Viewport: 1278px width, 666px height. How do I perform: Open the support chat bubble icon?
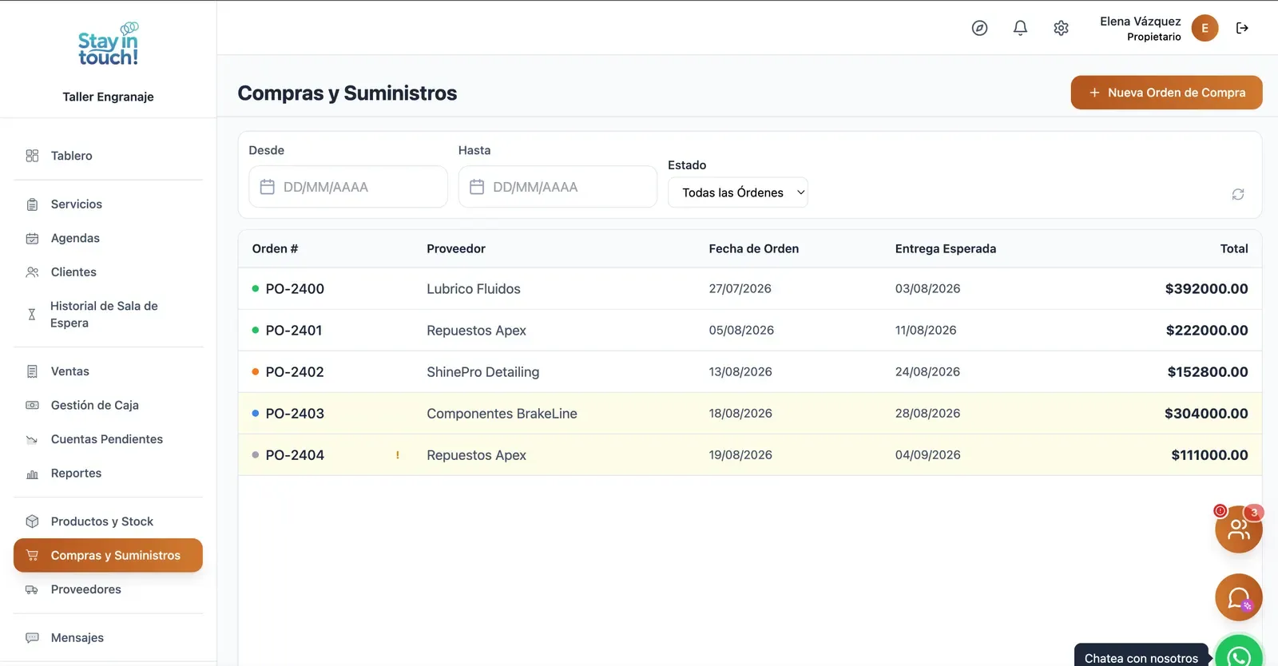(1238, 597)
